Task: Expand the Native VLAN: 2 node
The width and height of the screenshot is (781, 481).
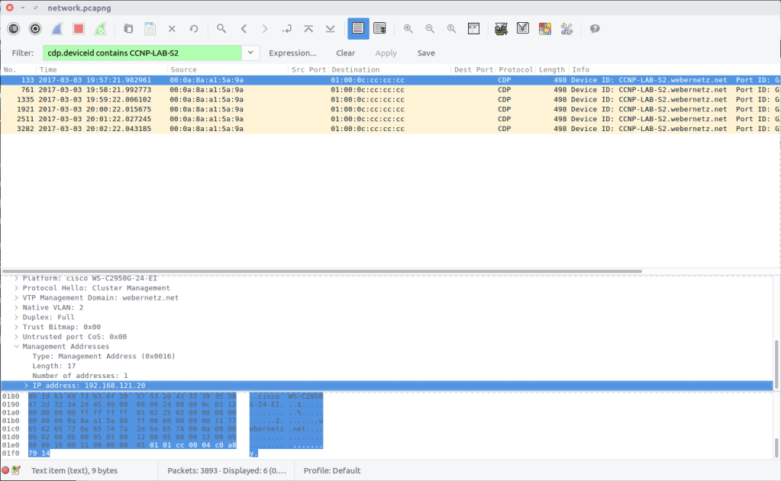Action: pos(17,307)
